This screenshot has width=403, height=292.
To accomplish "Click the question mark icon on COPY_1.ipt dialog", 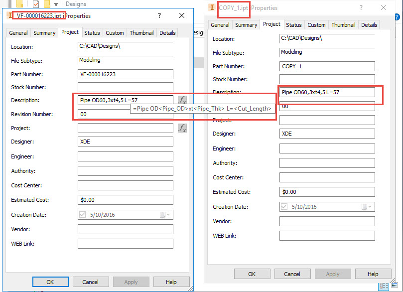I will tap(361, 8).
